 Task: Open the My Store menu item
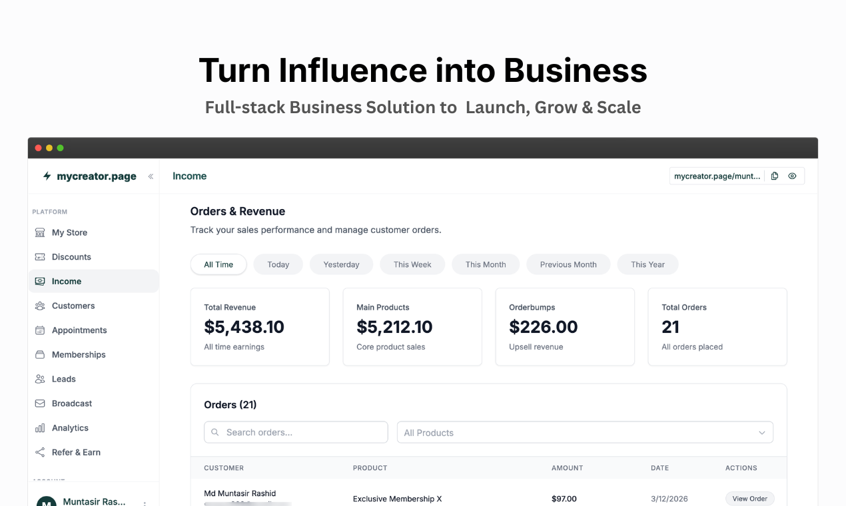(x=93, y=232)
